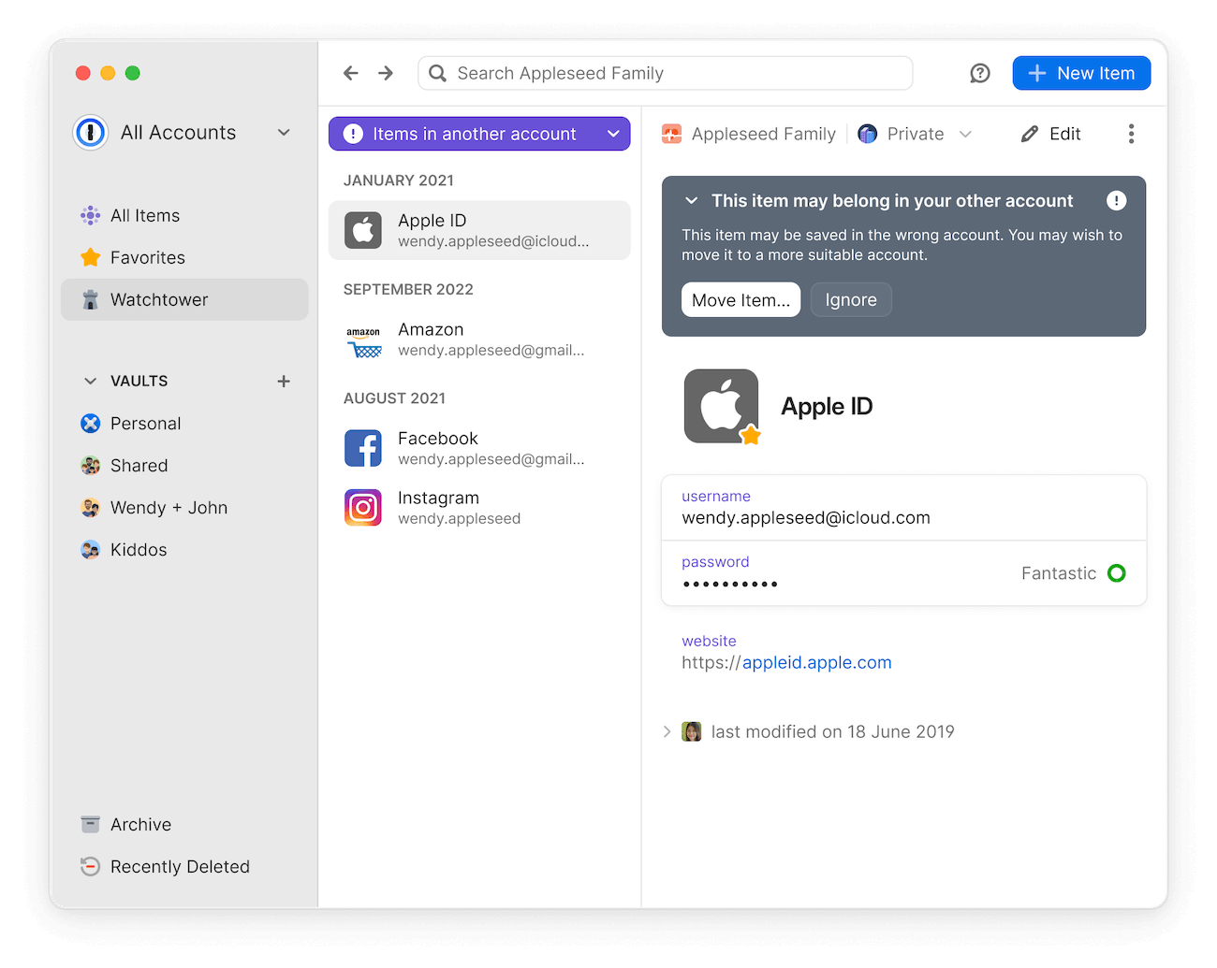1217x968 pixels.
Task: Open the help question mark icon
Action: [x=979, y=72]
